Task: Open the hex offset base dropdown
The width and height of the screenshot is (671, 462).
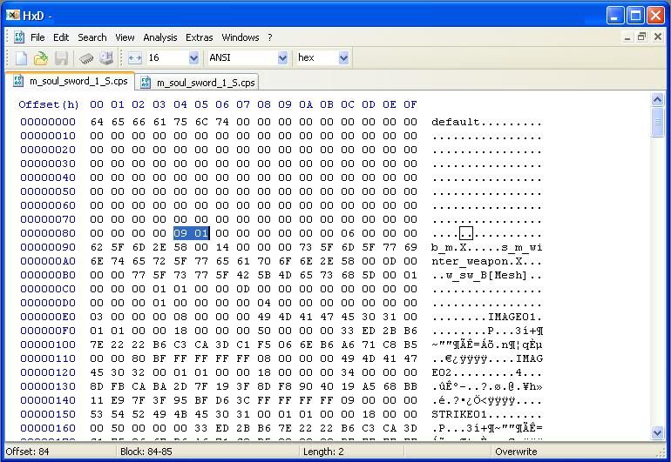Action: point(343,58)
